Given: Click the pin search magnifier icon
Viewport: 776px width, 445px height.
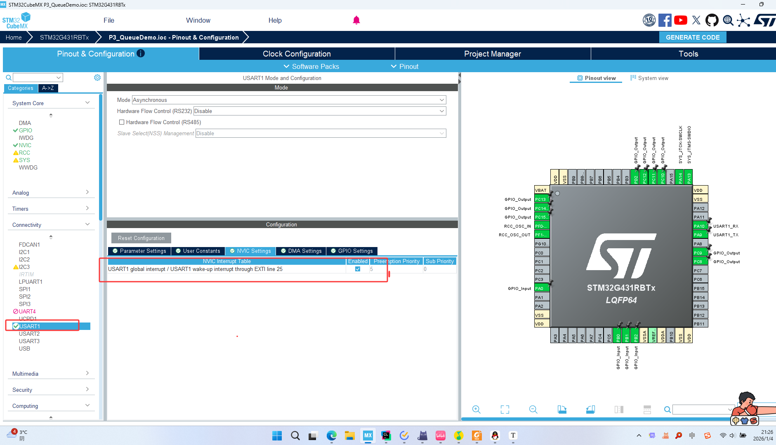Looking at the screenshot, I should [667, 410].
